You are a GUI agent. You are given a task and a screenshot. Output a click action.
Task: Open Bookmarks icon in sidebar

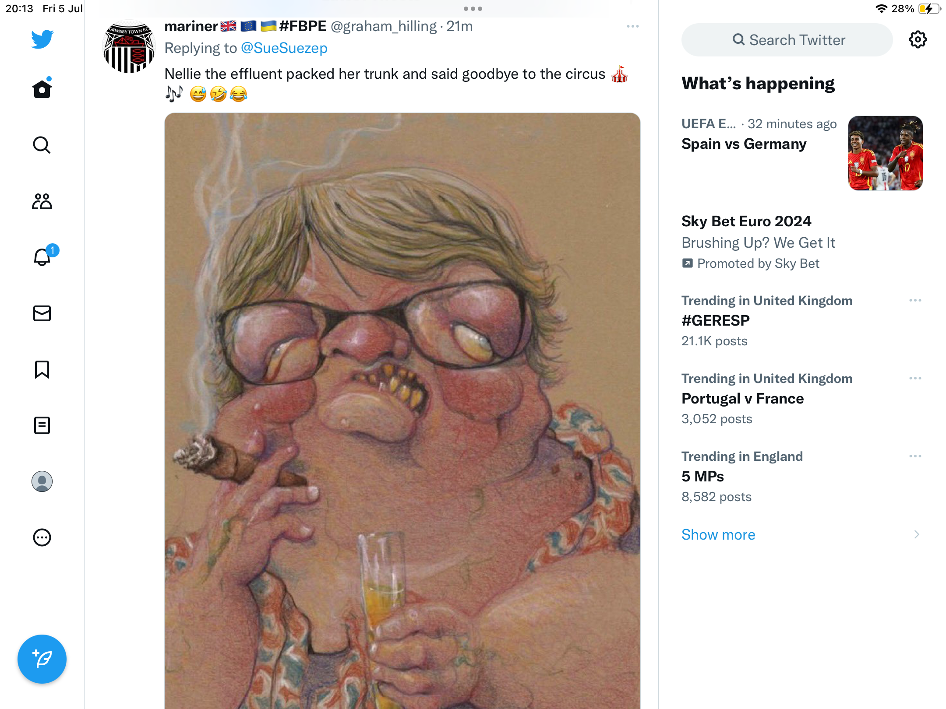point(42,369)
